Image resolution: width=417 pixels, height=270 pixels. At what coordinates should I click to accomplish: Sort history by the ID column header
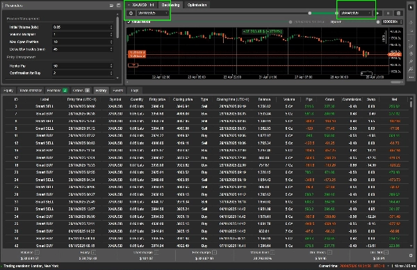click(16, 99)
